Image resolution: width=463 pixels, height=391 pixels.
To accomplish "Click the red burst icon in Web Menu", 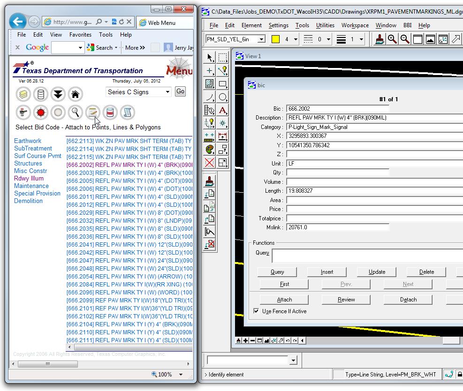I will pos(41,113).
